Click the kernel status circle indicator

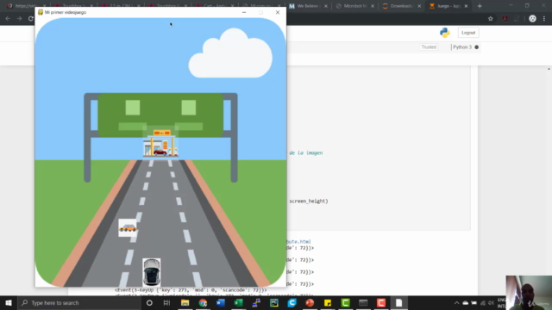pos(477,47)
